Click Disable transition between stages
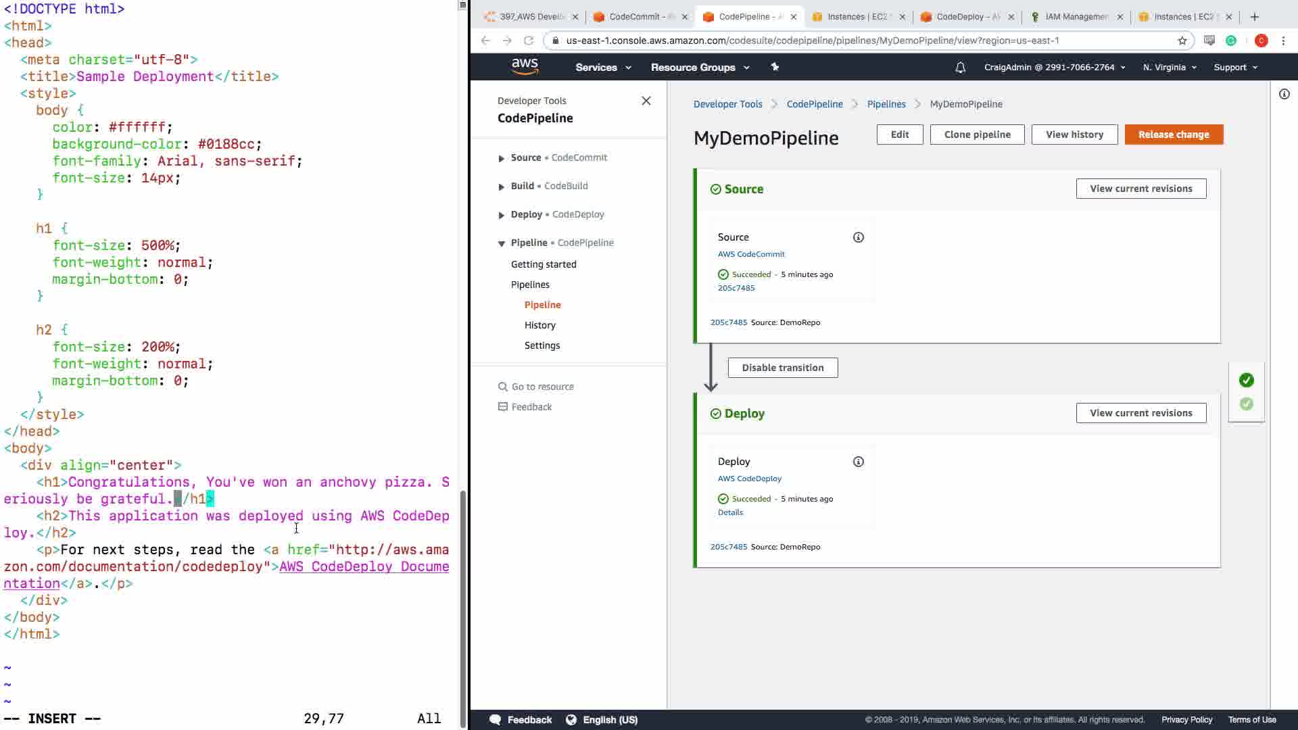 [782, 368]
